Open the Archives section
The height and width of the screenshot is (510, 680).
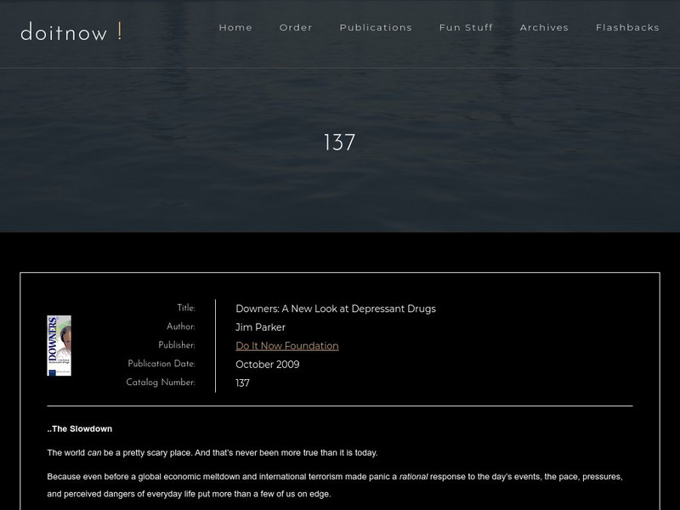coord(544,27)
